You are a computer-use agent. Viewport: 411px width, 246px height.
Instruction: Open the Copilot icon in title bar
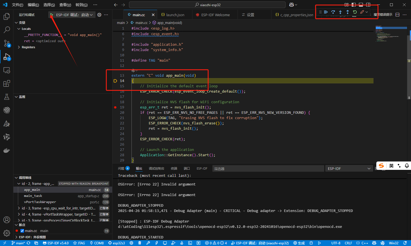point(292,5)
